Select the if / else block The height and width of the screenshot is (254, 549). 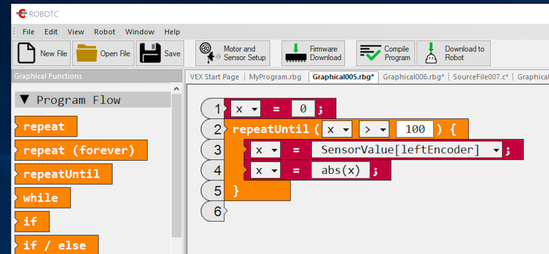(56, 245)
